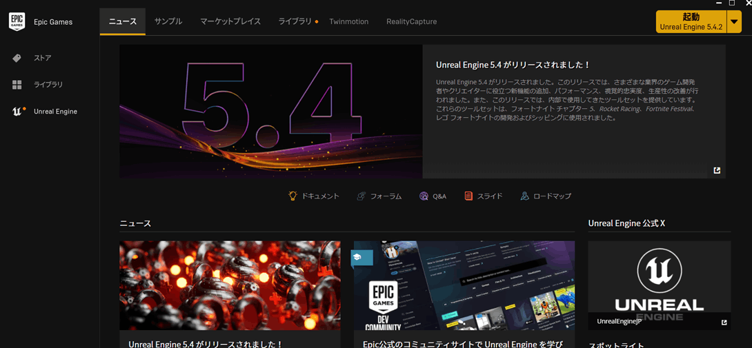Viewport: 752px width, 348px height.
Task: Open the ロードマップ link
Action: [553, 196]
